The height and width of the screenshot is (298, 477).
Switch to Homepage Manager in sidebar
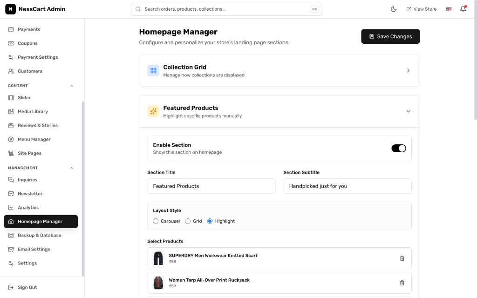click(x=41, y=221)
